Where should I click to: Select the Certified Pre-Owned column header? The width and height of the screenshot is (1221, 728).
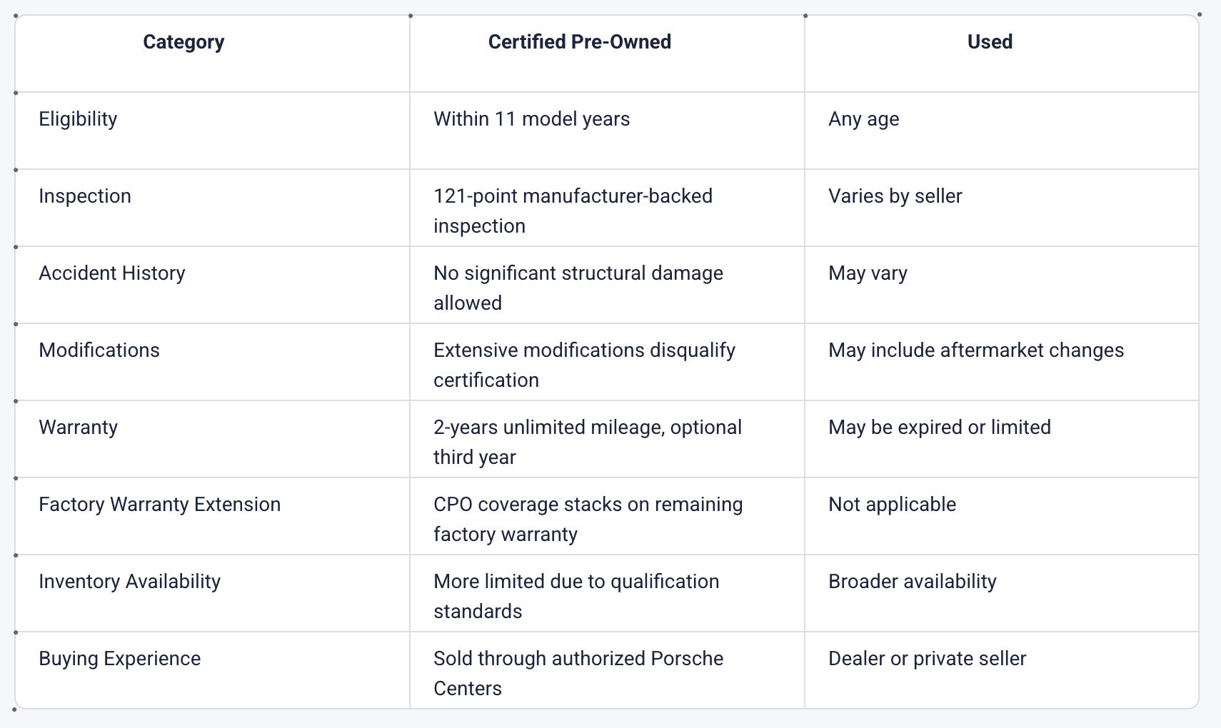tap(579, 42)
